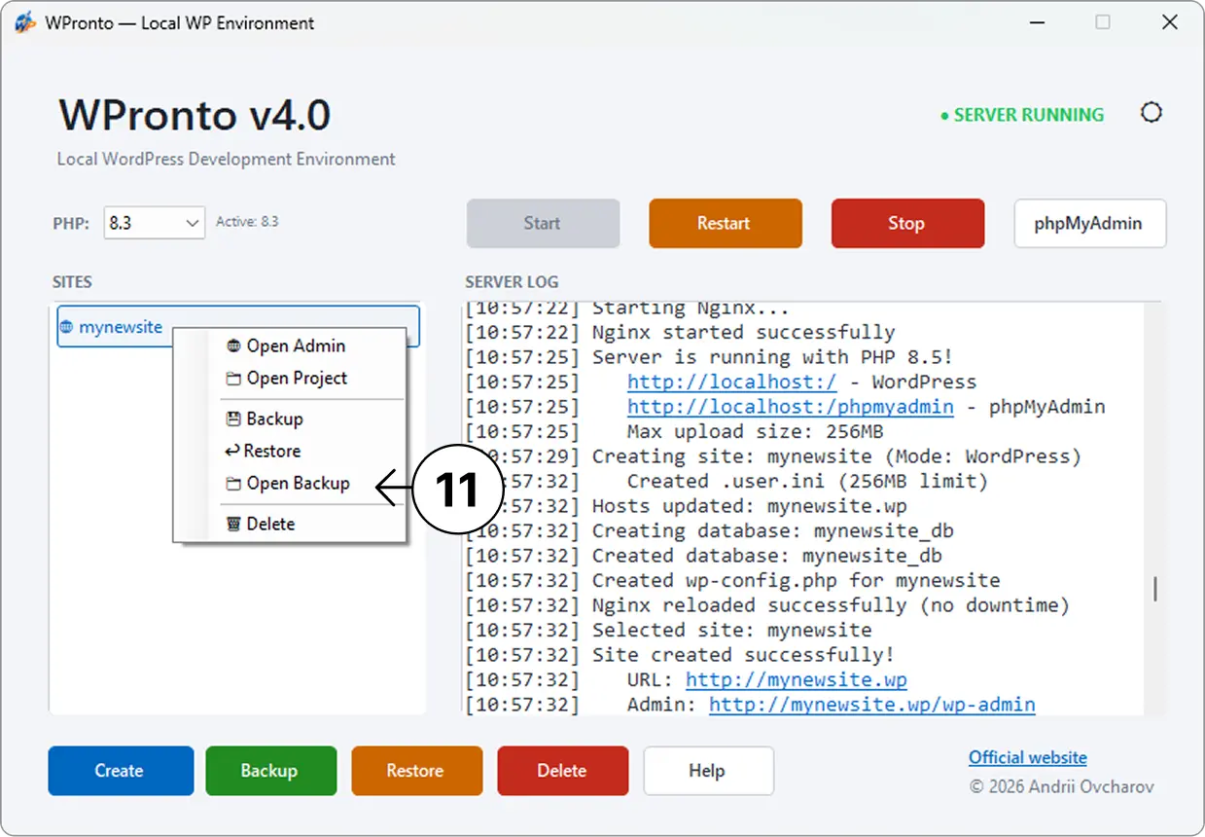
Task: Click the theme toggle circle icon
Action: 1151,113
